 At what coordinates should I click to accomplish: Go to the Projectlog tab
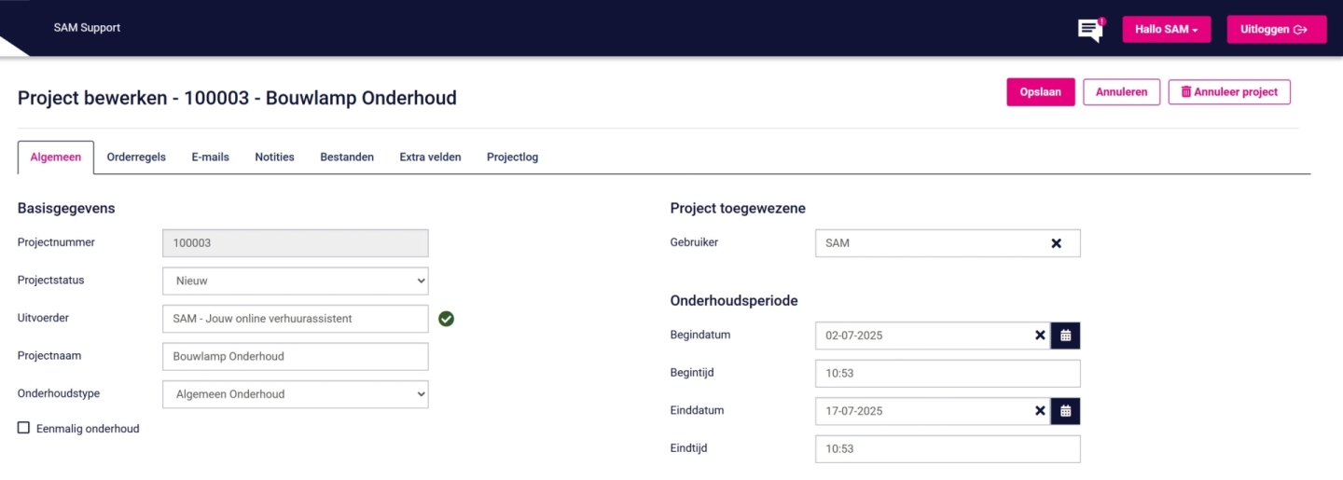point(512,158)
